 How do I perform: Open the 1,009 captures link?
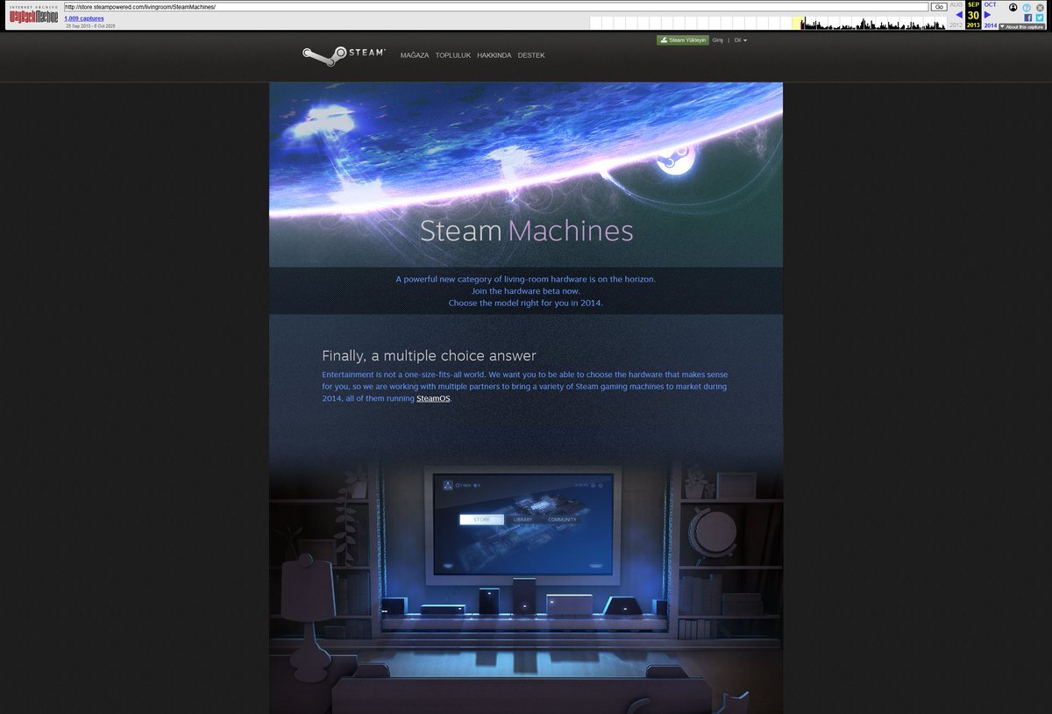click(84, 18)
